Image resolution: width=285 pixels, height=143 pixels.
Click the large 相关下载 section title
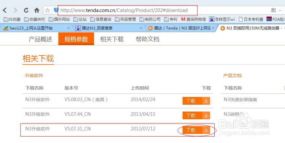pyautogui.click(x=38, y=59)
